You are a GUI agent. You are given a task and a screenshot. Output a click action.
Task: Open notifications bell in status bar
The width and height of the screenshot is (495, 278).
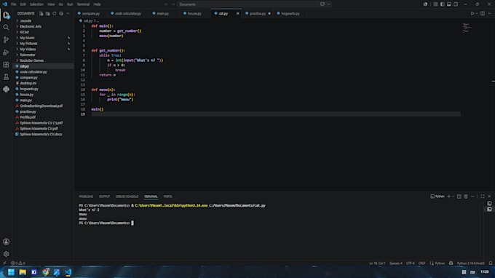(x=490, y=263)
